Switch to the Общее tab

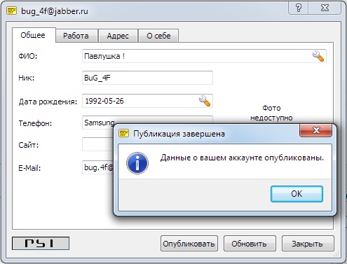[33, 35]
